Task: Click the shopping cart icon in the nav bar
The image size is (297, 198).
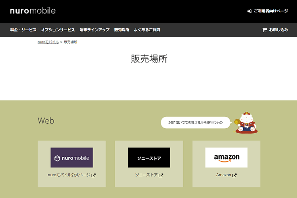Action: (264, 30)
